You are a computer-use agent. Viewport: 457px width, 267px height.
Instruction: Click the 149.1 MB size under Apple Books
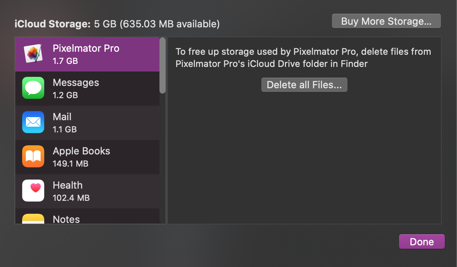point(71,164)
